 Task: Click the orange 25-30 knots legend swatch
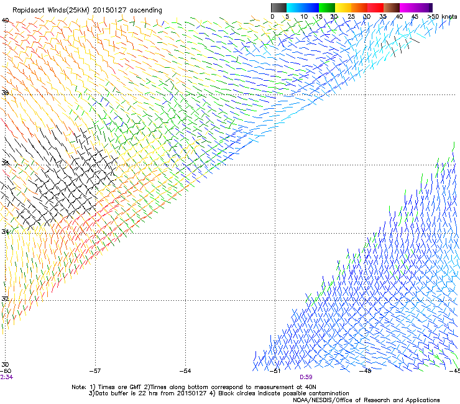pyautogui.click(x=359, y=7)
